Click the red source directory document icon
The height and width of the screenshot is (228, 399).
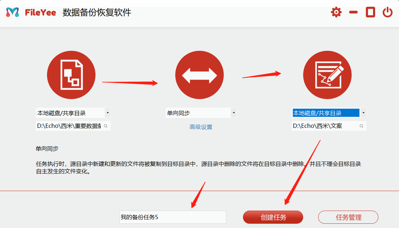tap(71, 75)
